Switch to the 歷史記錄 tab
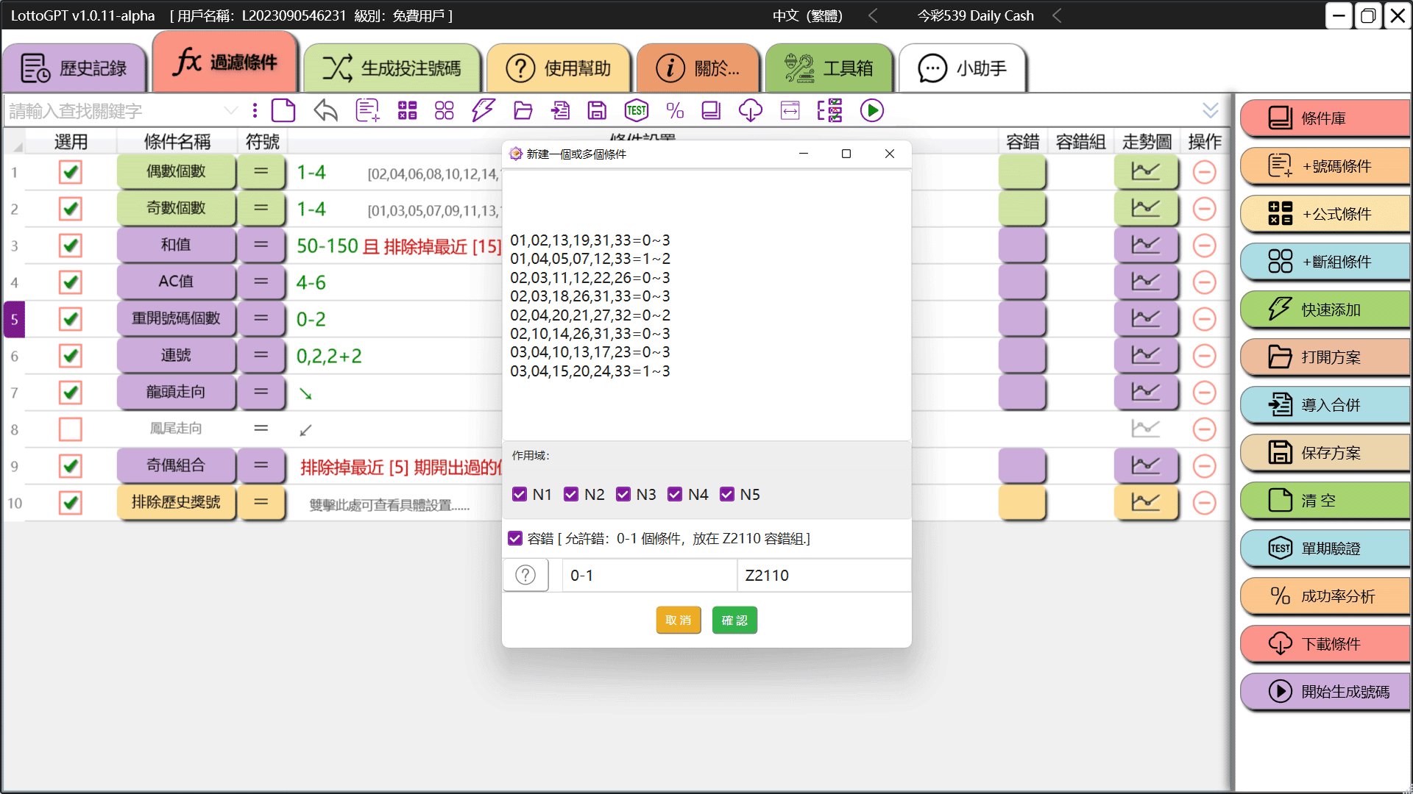This screenshot has height=794, width=1413. (74, 68)
